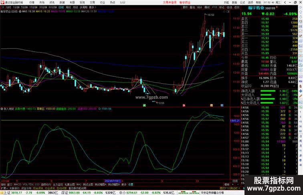This screenshot has height=195, width=303.
Task: Click the green 减 marker under the chart
Action: 144,105
